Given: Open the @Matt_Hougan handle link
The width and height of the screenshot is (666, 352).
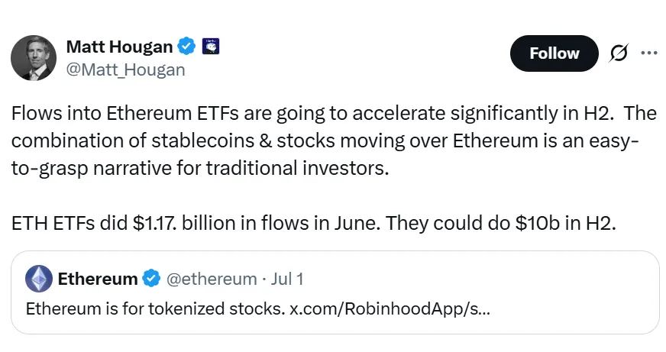Looking at the screenshot, I should [126, 69].
